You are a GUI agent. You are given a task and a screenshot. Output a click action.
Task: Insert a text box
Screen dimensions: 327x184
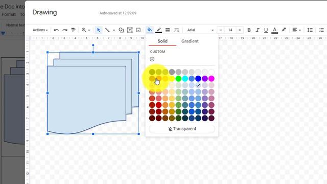point(130,30)
